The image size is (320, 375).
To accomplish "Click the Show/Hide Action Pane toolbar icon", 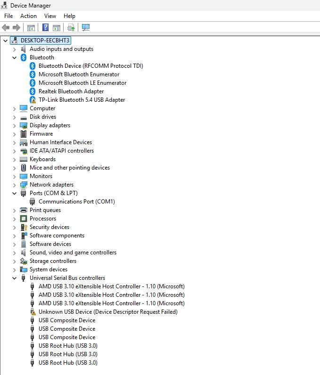I will point(57,28).
